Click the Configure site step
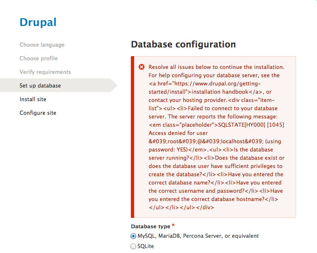Viewport: 317px width, 253px height. 38,113
